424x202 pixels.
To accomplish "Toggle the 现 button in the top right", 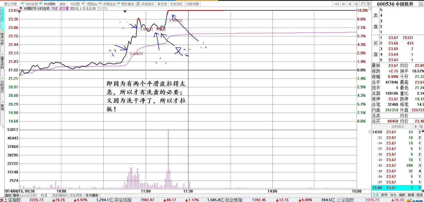I will (350, 4).
